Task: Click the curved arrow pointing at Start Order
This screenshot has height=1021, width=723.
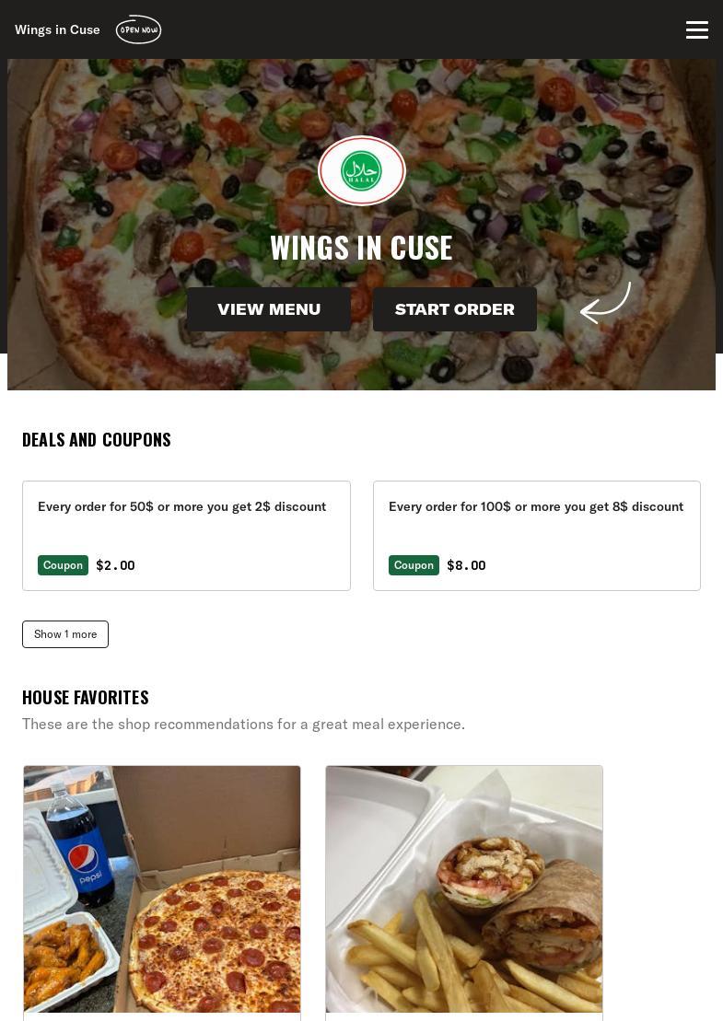Action: coord(605,303)
